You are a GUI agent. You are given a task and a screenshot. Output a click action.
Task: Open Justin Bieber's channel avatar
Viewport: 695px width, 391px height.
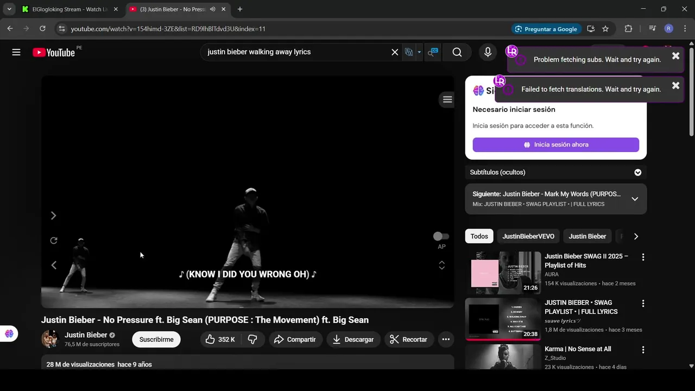pos(50,339)
